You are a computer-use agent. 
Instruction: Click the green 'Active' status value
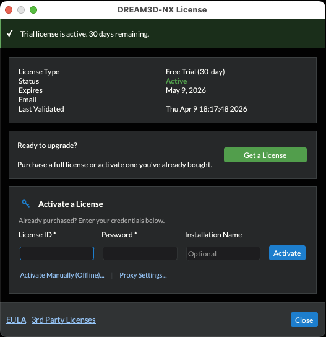(x=176, y=81)
